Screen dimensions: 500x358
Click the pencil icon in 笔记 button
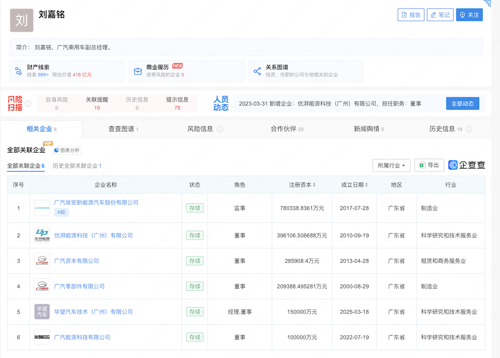click(433, 14)
